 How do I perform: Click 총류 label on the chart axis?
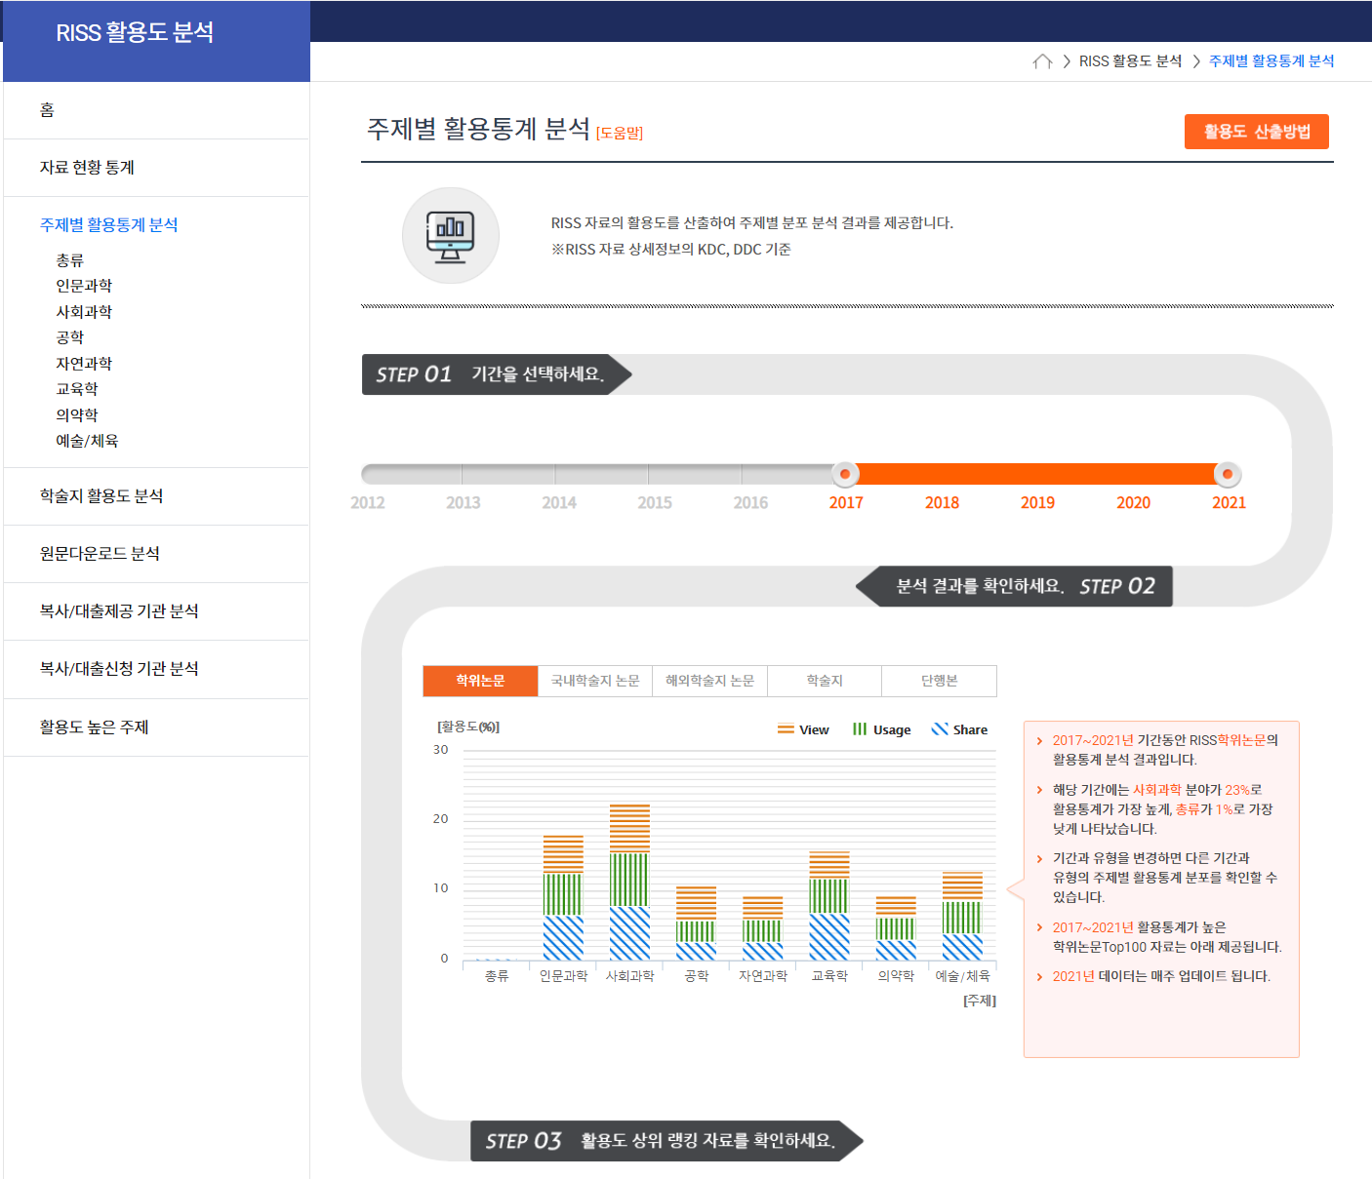pos(497,976)
